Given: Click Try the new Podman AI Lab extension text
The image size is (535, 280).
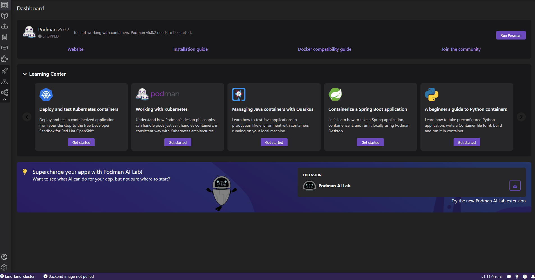Looking at the screenshot, I should click(x=489, y=201).
